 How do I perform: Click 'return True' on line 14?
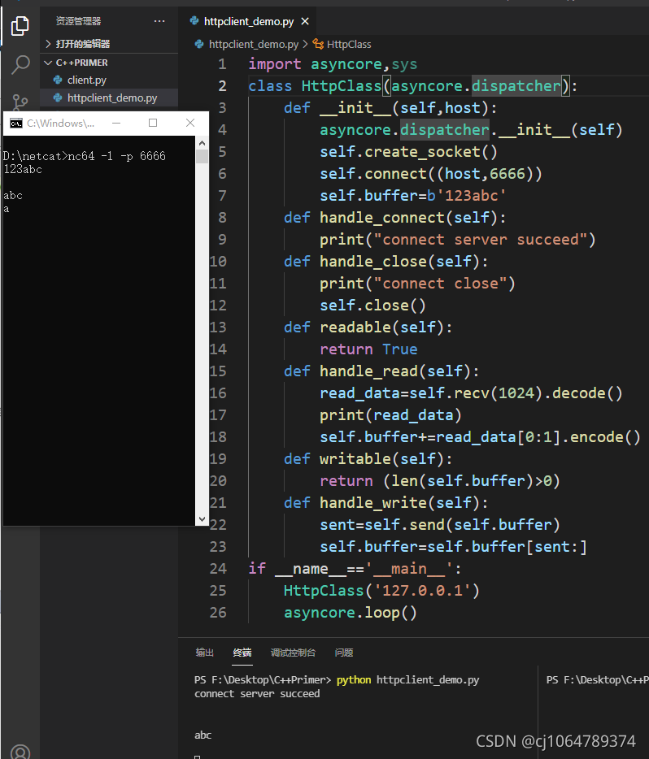368,349
